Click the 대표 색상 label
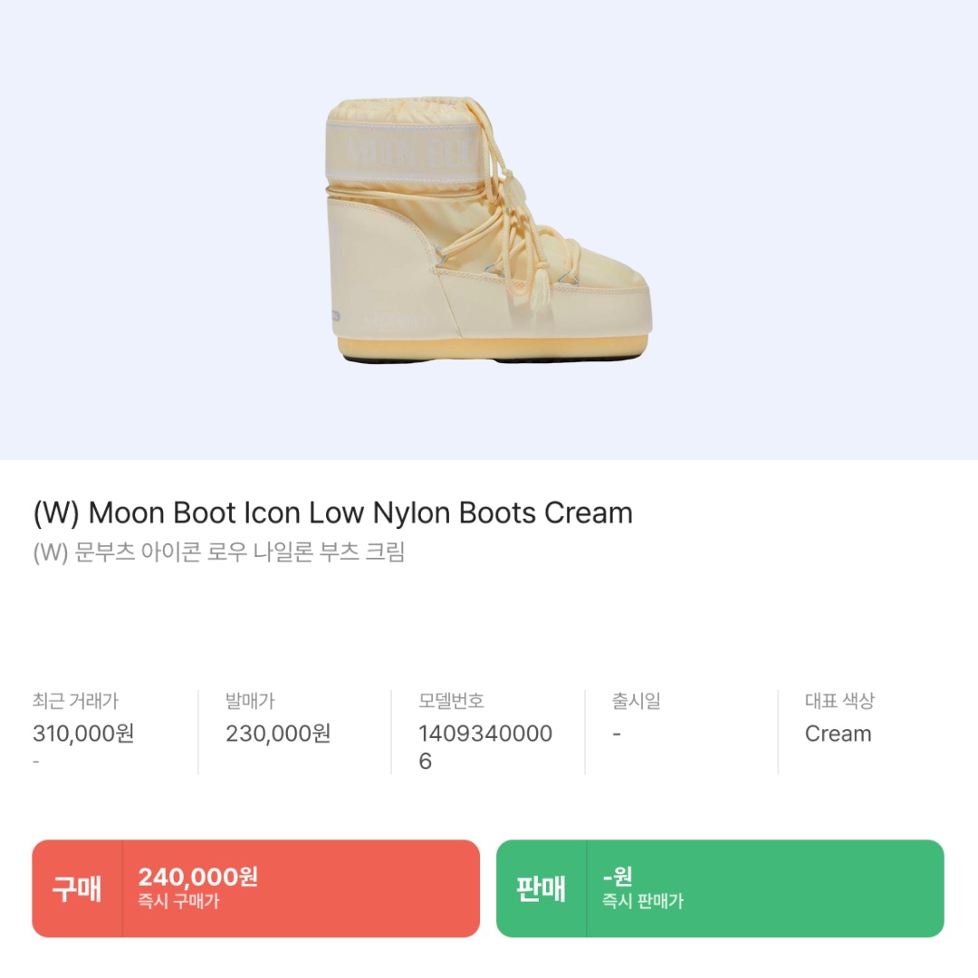 click(839, 701)
